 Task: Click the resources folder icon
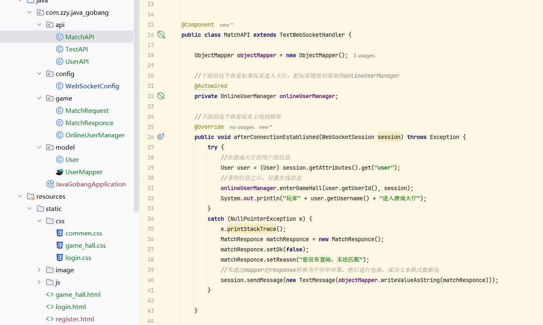pyautogui.click(x=31, y=196)
